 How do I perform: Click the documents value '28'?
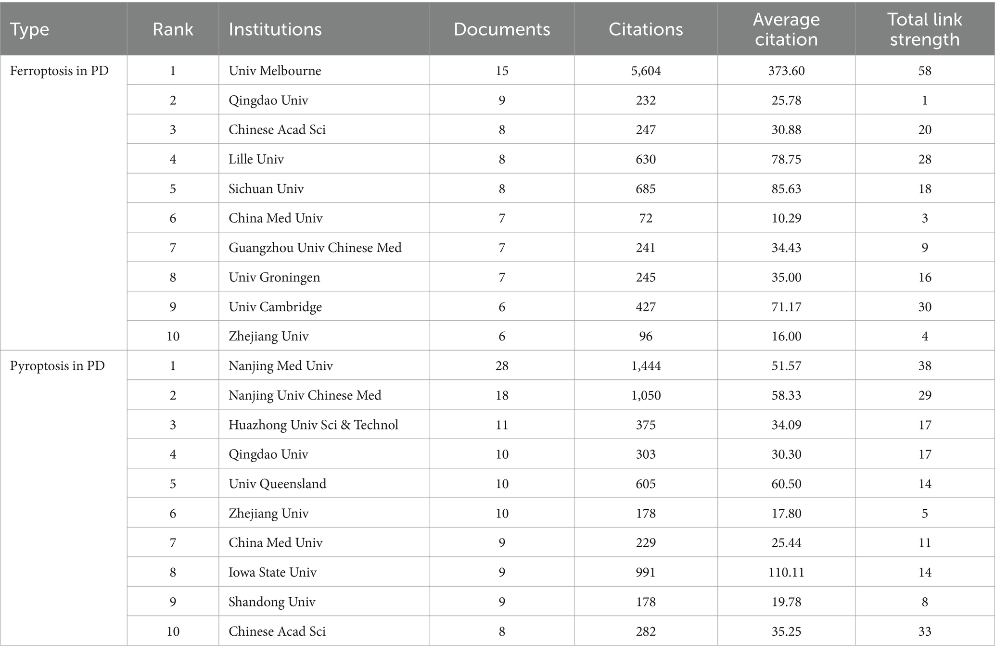(502, 366)
